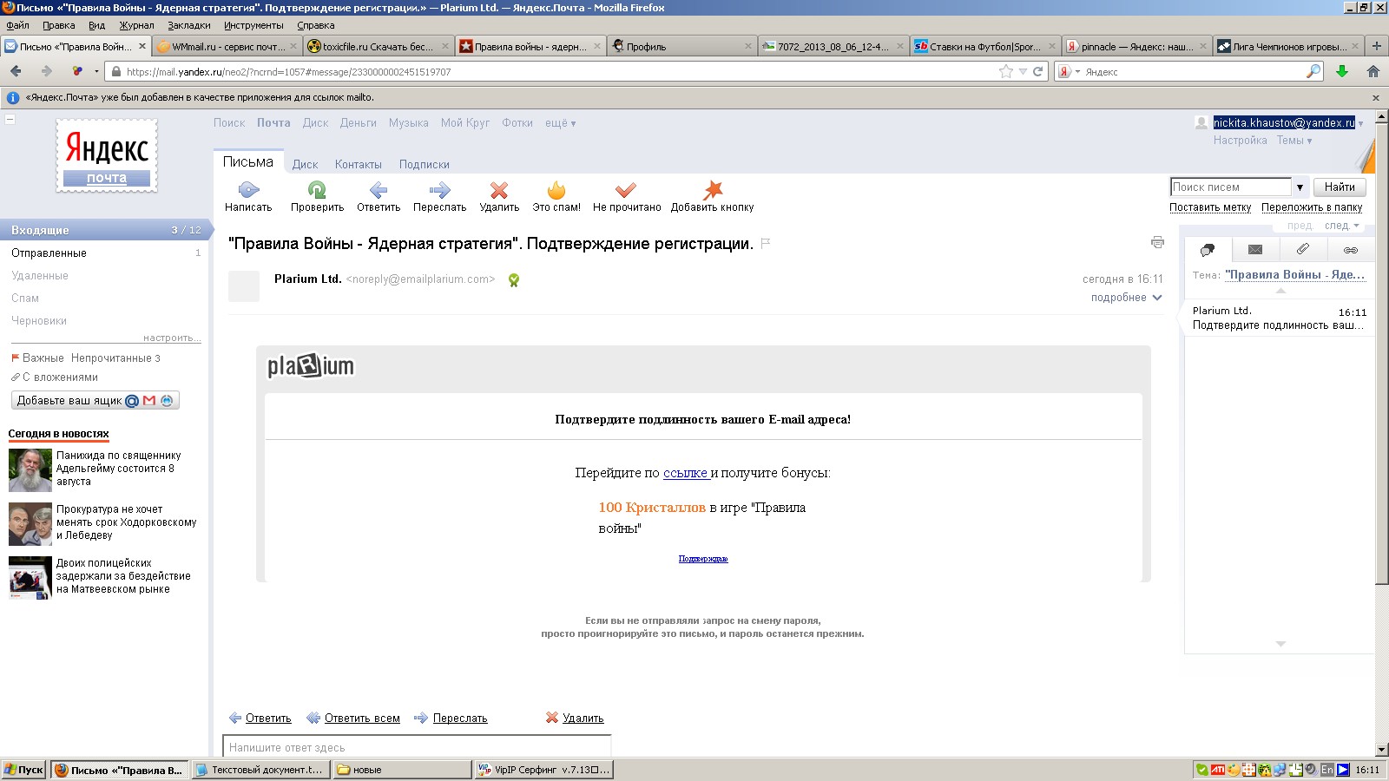Expand подробнее message details
This screenshot has height=781, width=1389.
pyautogui.click(x=1126, y=298)
